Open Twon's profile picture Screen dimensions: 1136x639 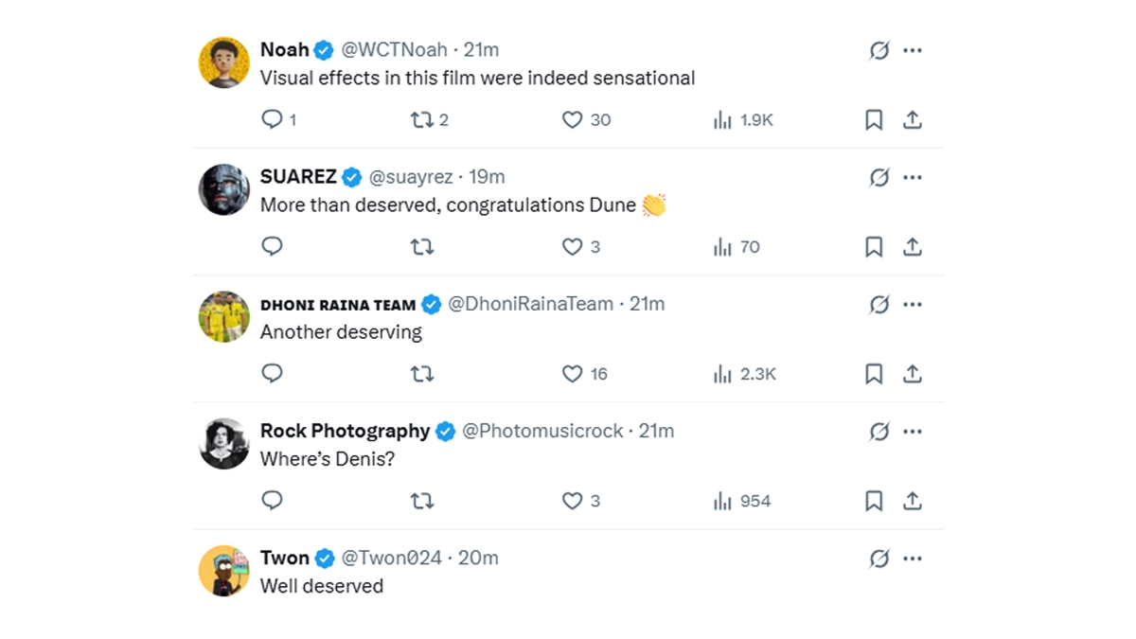pyautogui.click(x=224, y=571)
